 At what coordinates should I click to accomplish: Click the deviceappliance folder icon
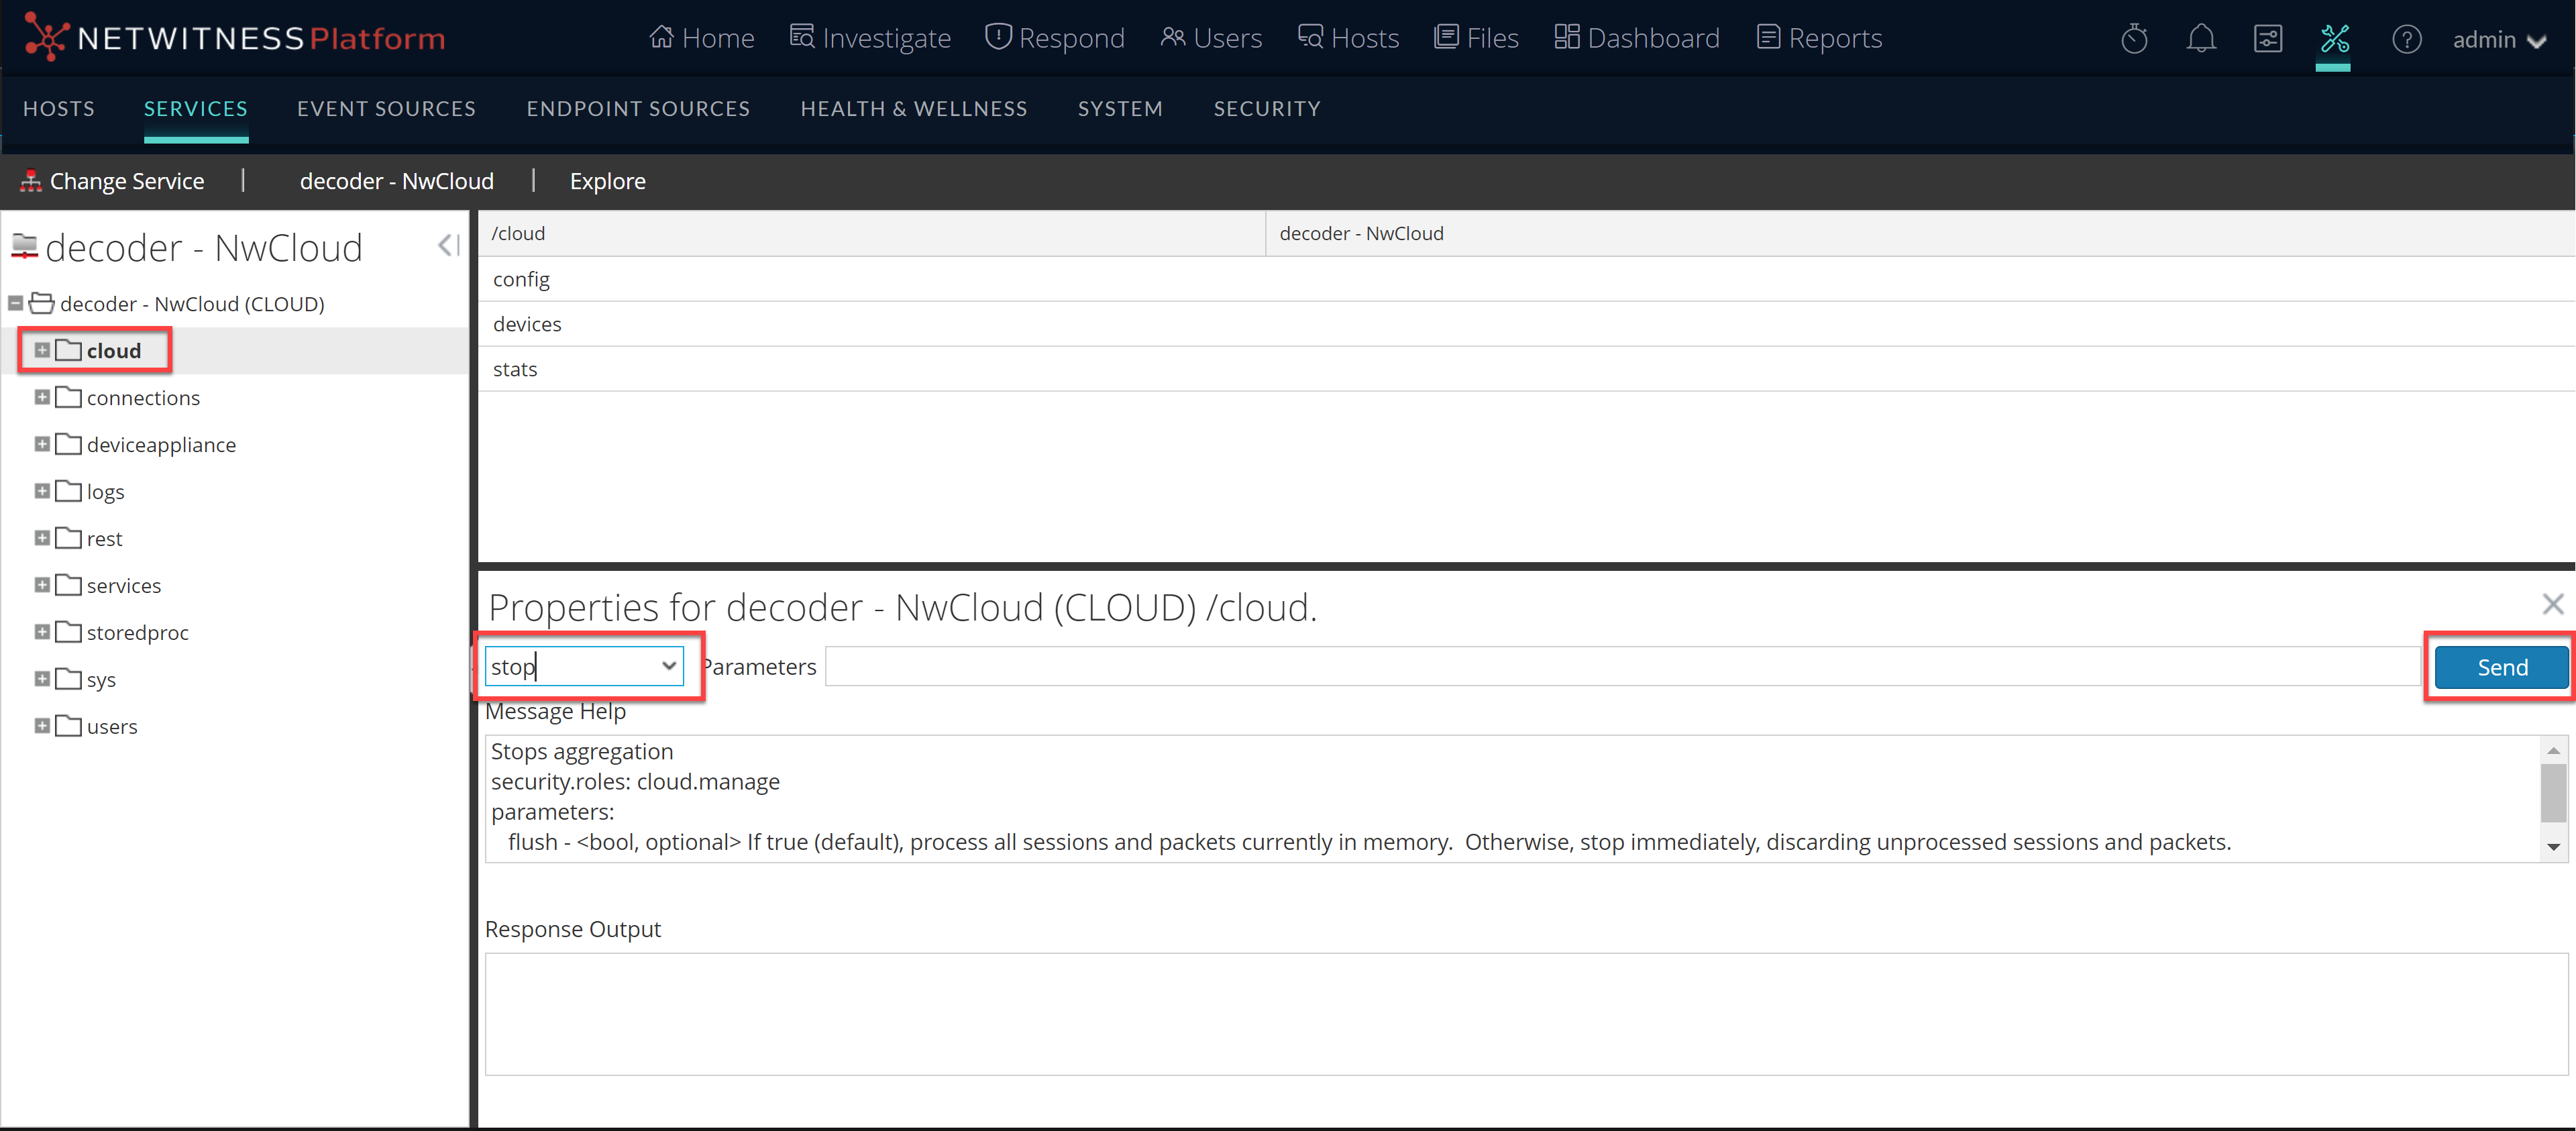point(69,444)
